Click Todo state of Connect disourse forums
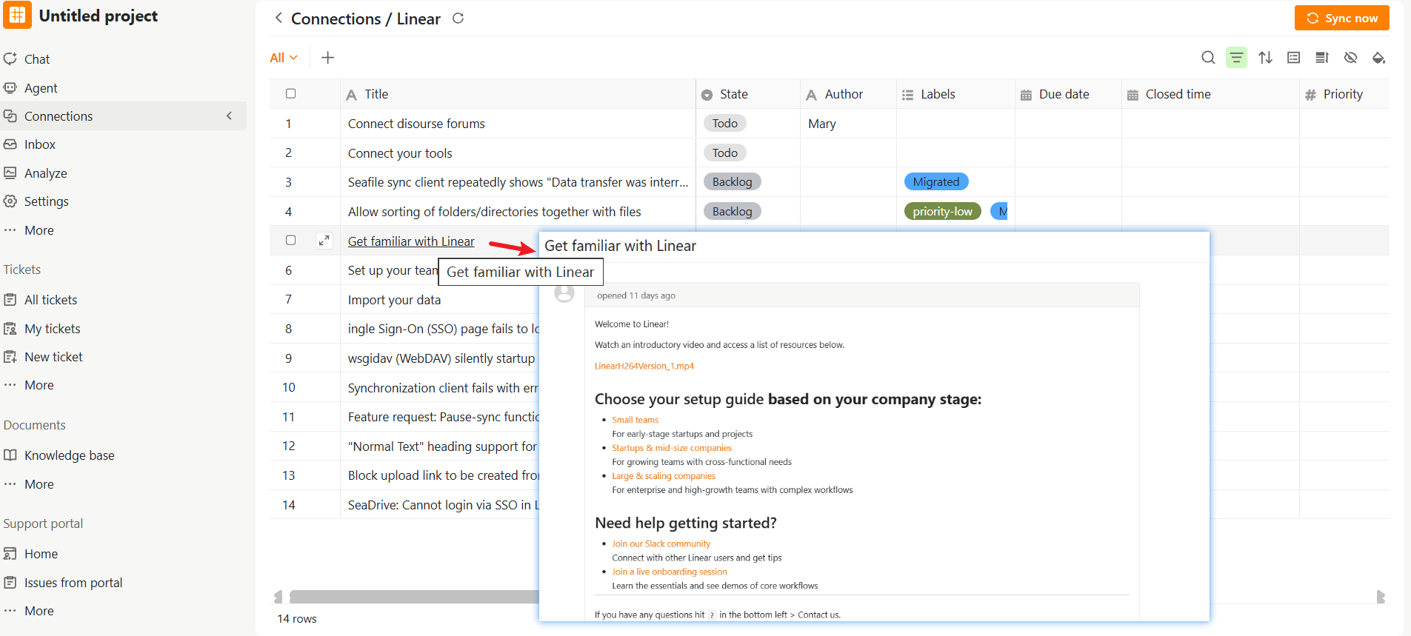The width and height of the screenshot is (1411, 636). 724,124
